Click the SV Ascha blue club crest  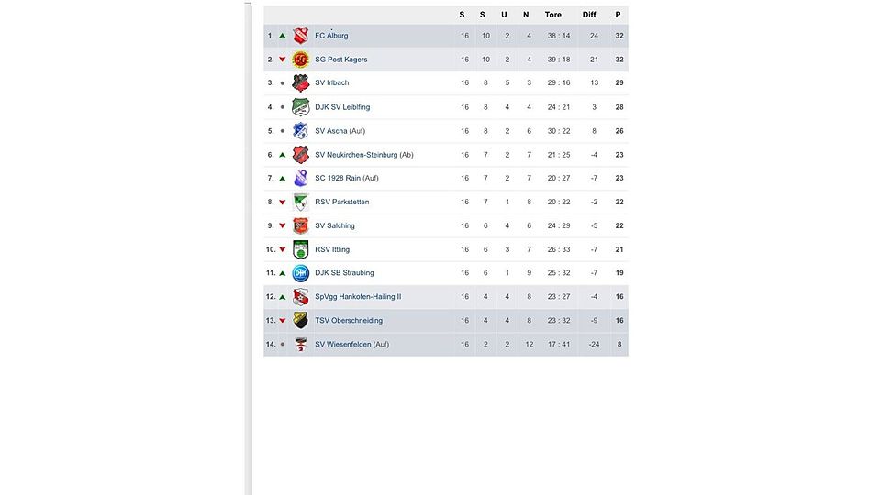click(301, 131)
